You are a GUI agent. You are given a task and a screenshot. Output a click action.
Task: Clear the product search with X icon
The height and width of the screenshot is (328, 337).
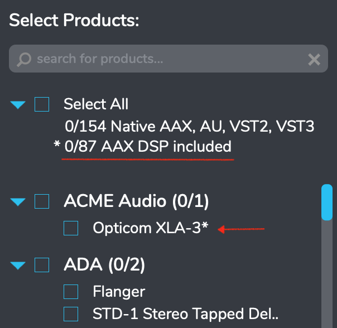[314, 59]
